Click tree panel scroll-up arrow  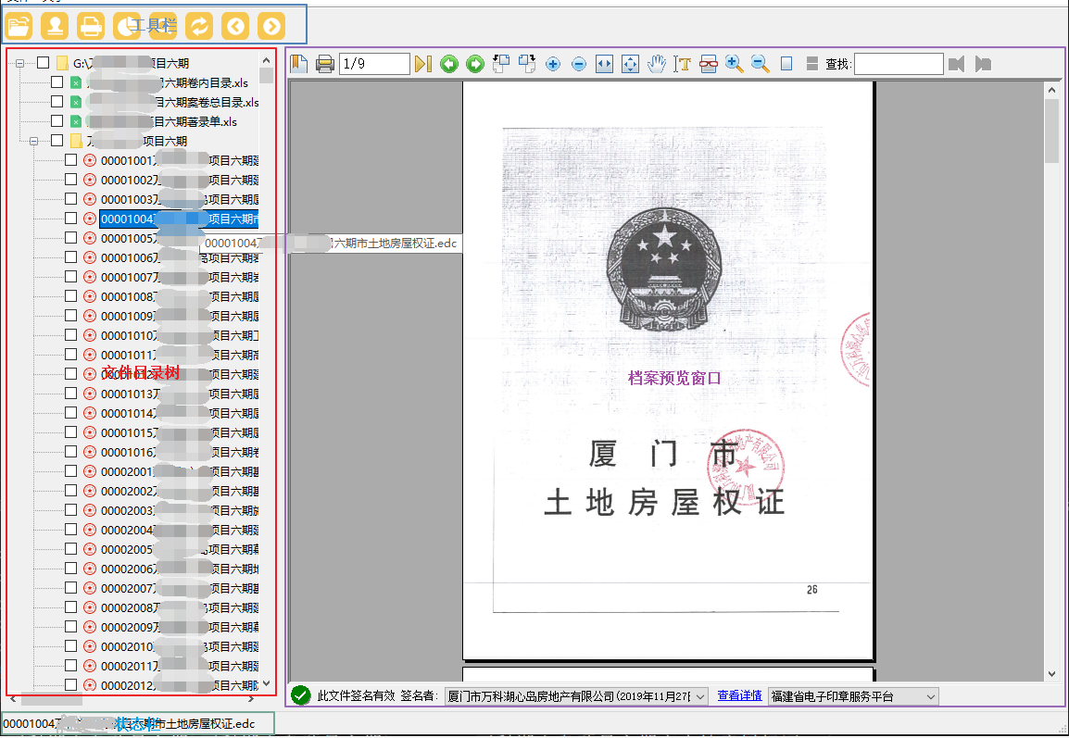(x=266, y=60)
